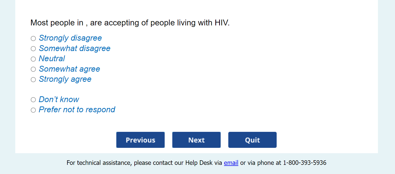The height and width of the screenshot is (174, 395).
Task: Open the Help Desk email link
Action: pos(231,163)
